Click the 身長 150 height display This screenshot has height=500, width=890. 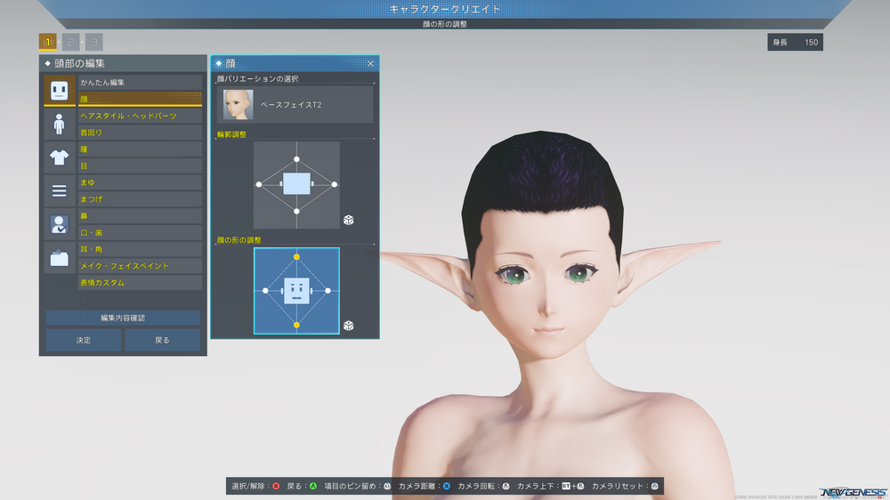click(x=795, y=42)
